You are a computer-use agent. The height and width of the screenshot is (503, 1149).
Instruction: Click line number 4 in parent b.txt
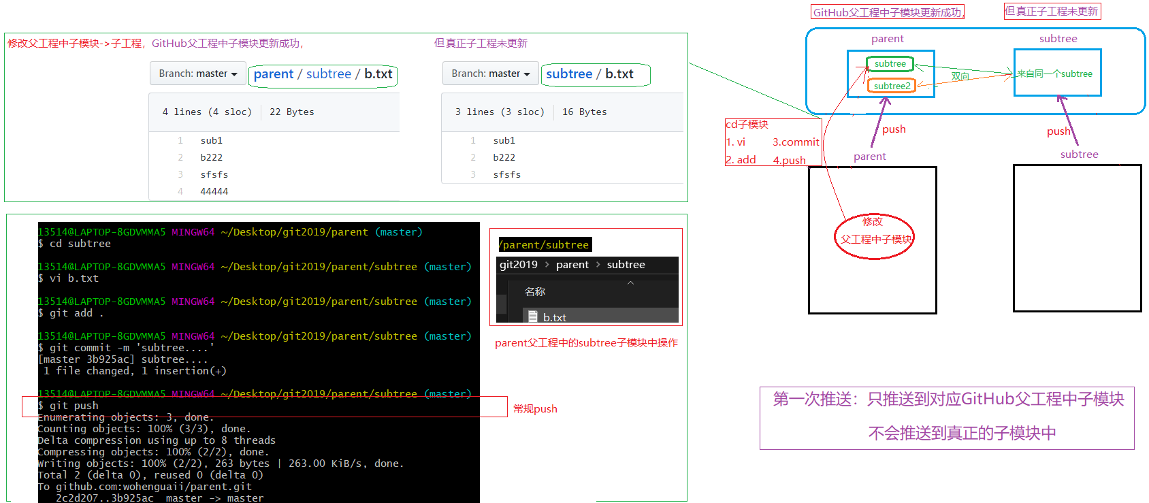(x=180, y=191)
